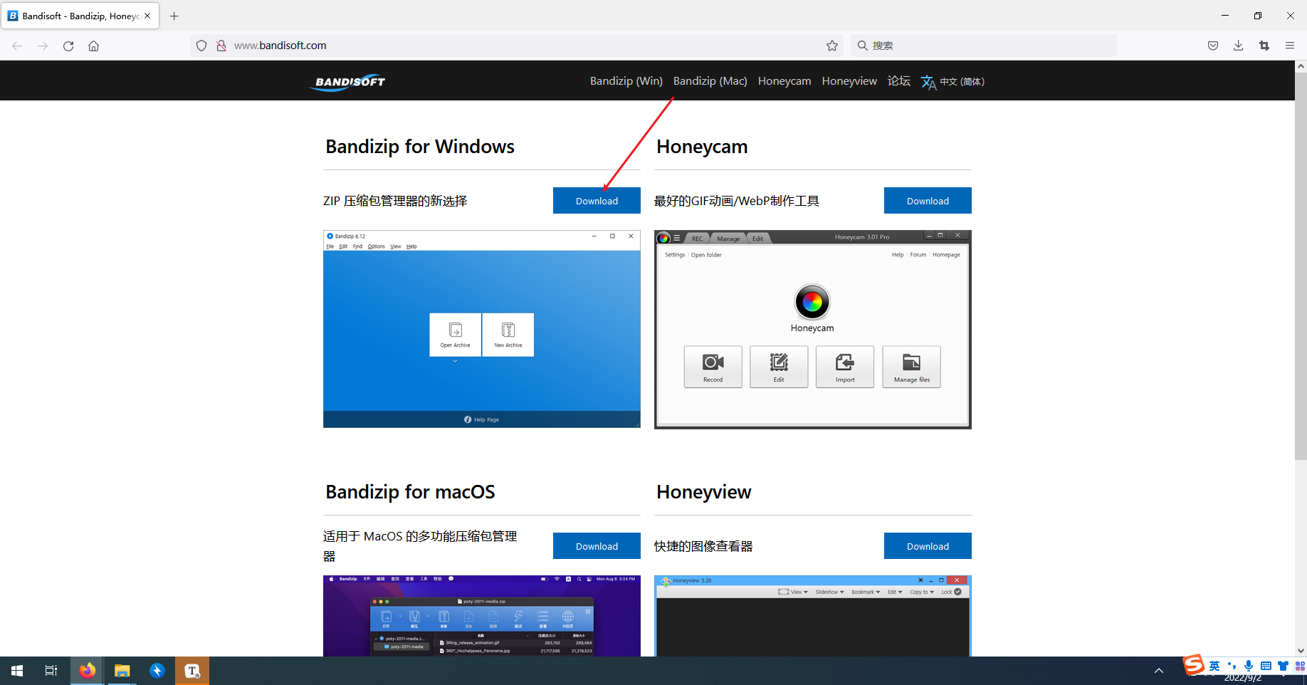The width and height of the screenshot is (1307, 685).
Task: Open the browser downloads panel
Action: click(x=1239, y=46)
